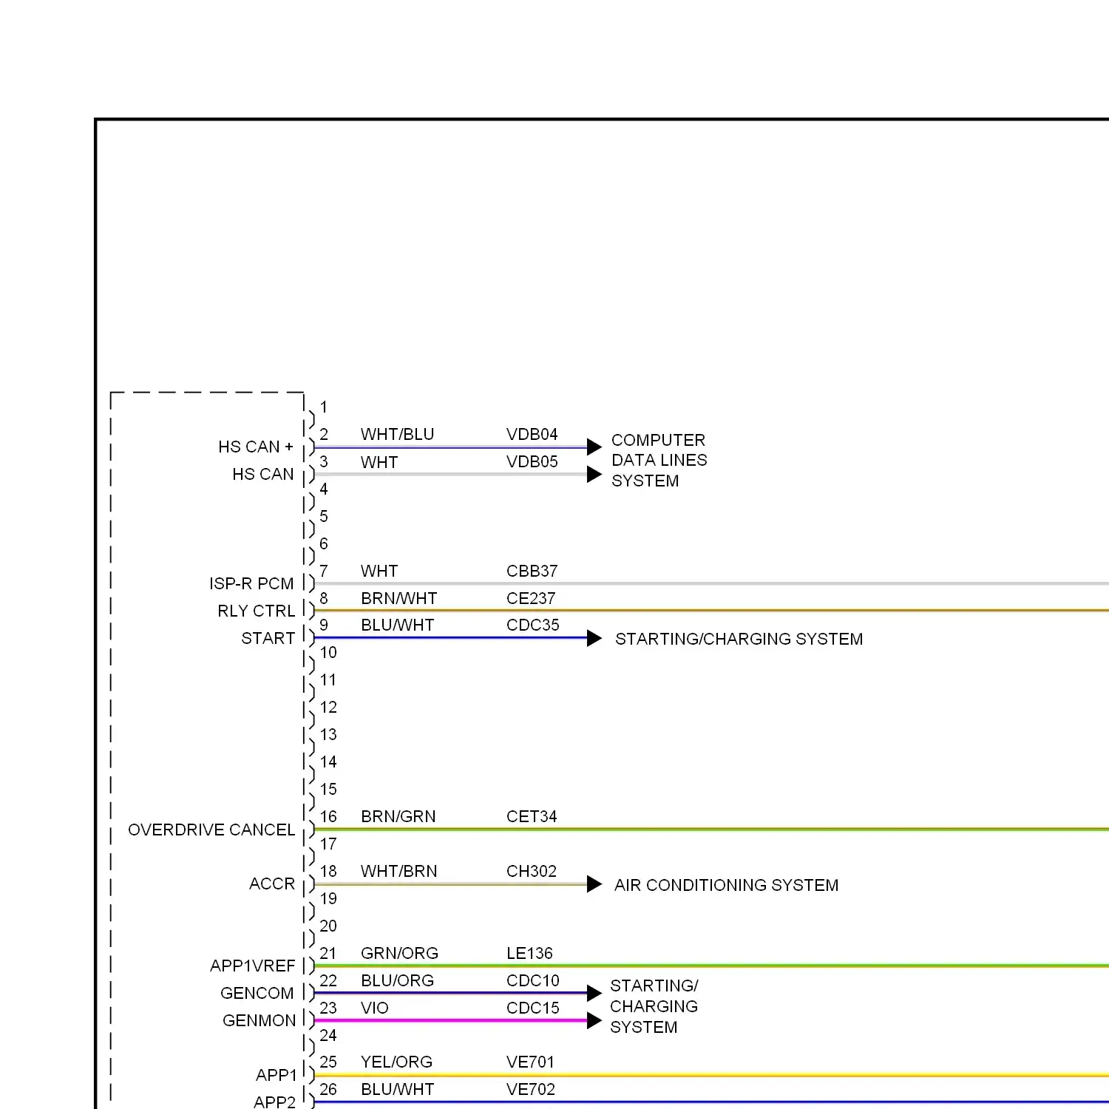The height and width of the screenshot is (1109, 1109).
Task: Click pin number 24
Action: click(x=328, y=1035)
